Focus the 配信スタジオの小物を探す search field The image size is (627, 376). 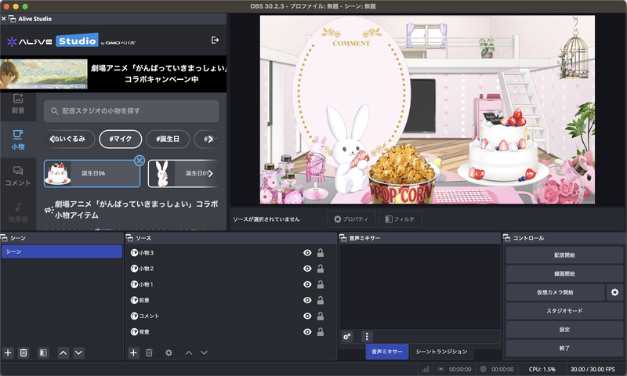click(131, 111)
